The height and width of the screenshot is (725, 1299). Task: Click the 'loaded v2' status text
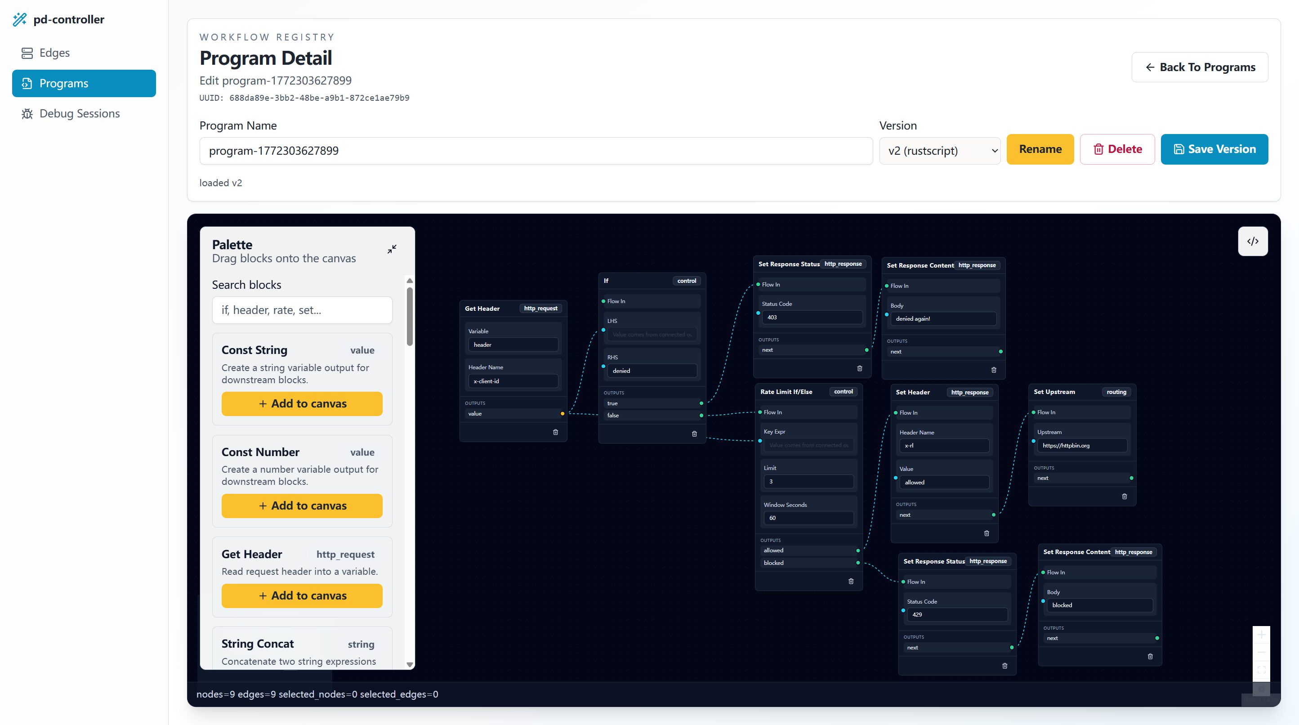tap(220, 183)
